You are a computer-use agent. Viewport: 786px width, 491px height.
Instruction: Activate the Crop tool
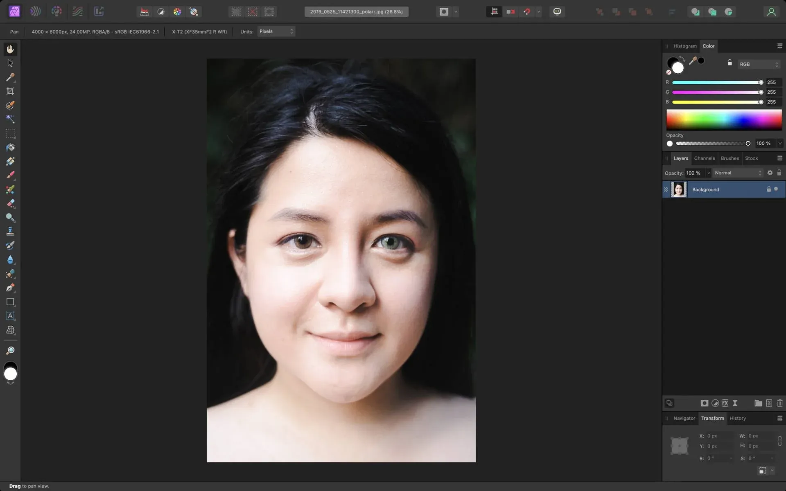tap(10, 91)
